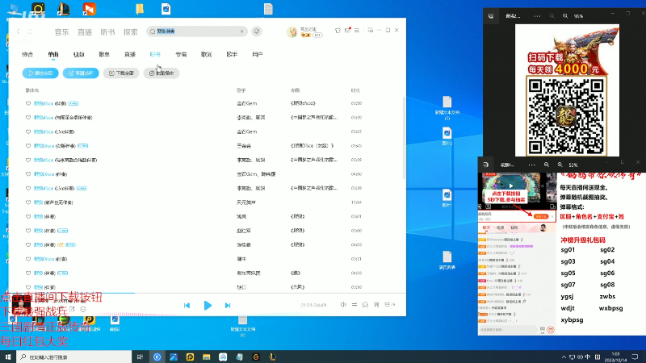The width and height of the screenshot is (646, 363).
Task: Click the now-playing album cover thumbnail
Action: pos(21,306)
